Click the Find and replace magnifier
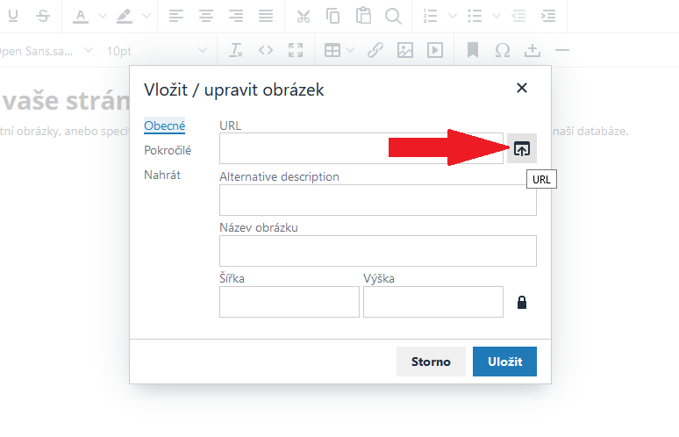 [x=393, y=16]
